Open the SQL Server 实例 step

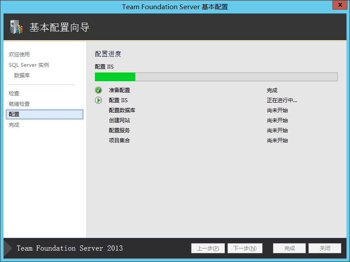pyautogui.click(x=29, y=65)
